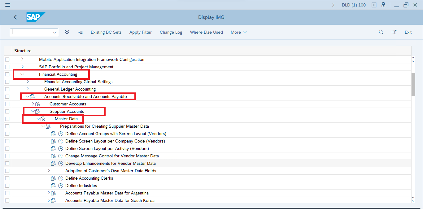Image resolution: width=423 pixels, height=209 pixels.
Task: Open the hamburger menu icon
Action: [8, 5]
